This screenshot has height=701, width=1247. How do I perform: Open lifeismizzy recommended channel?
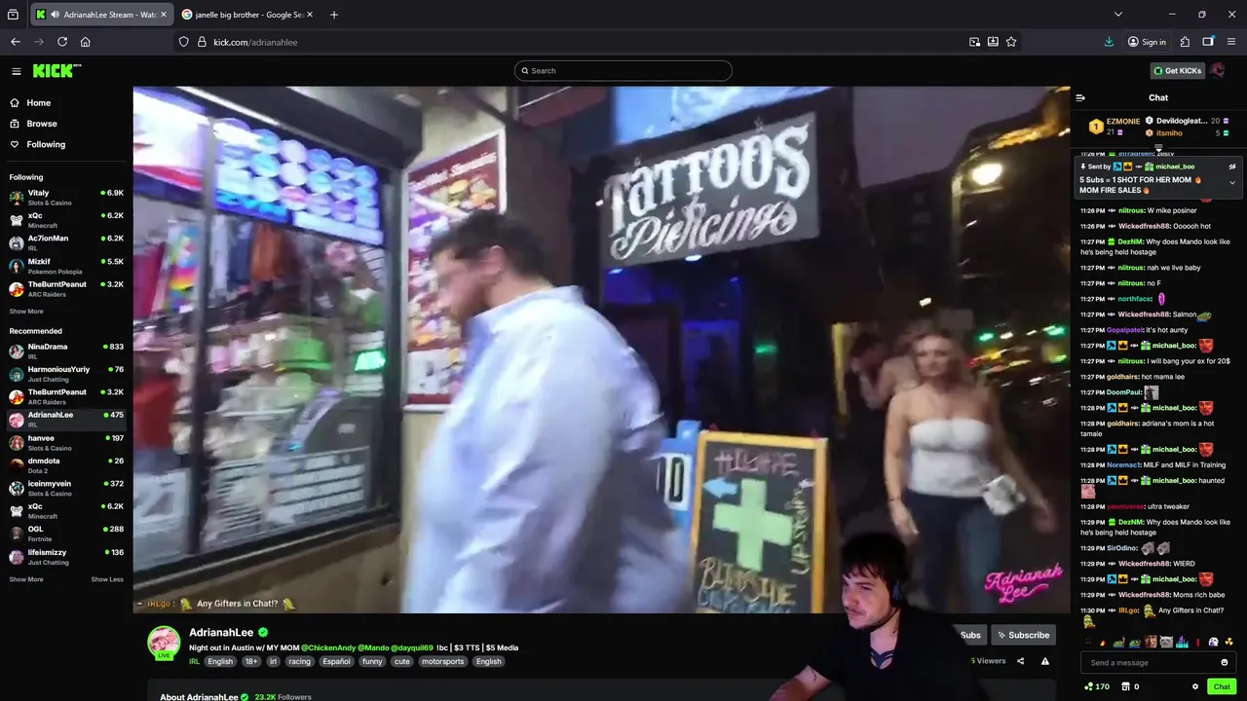pyautogui.click(x=66, y=557)
